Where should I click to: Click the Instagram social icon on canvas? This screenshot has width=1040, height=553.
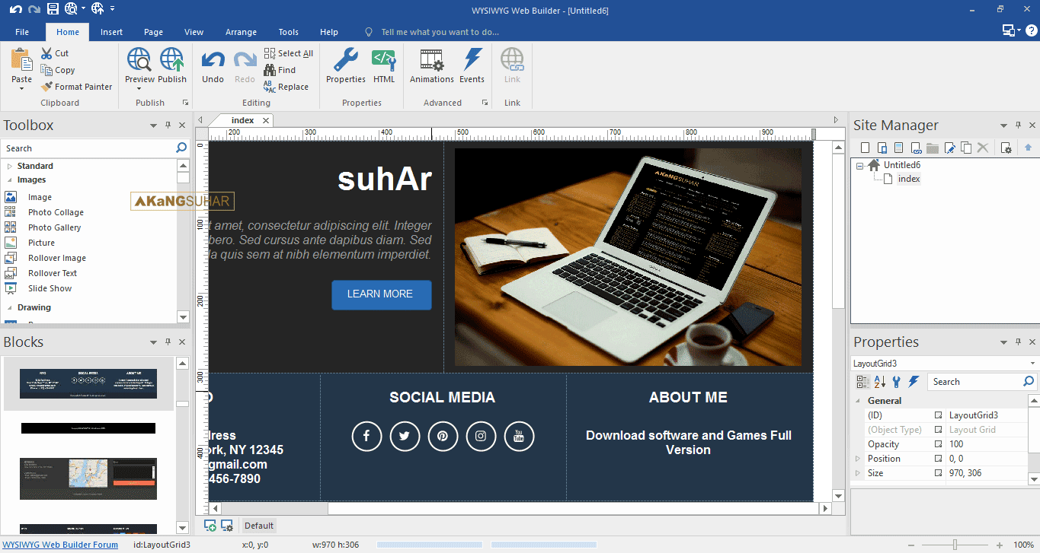(481, 436)
